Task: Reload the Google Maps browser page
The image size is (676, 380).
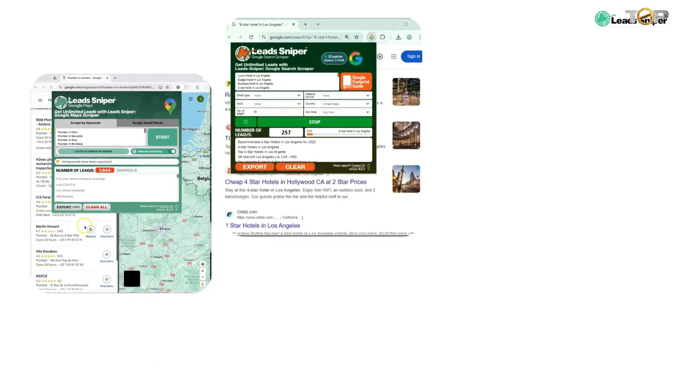Action: tap(51, 87)
